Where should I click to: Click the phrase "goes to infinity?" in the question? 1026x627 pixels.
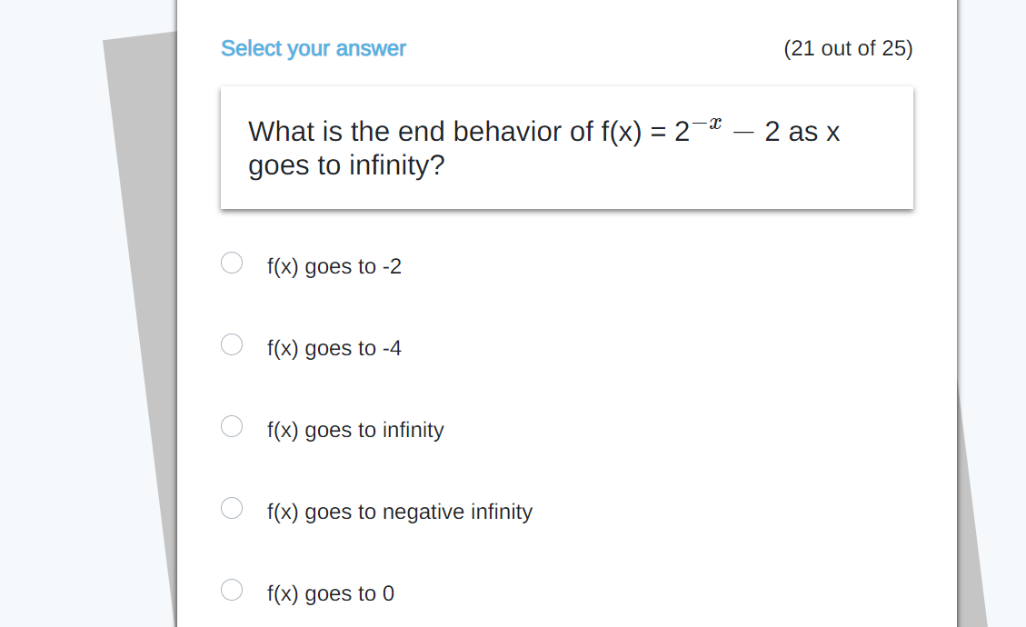(345, 165)
